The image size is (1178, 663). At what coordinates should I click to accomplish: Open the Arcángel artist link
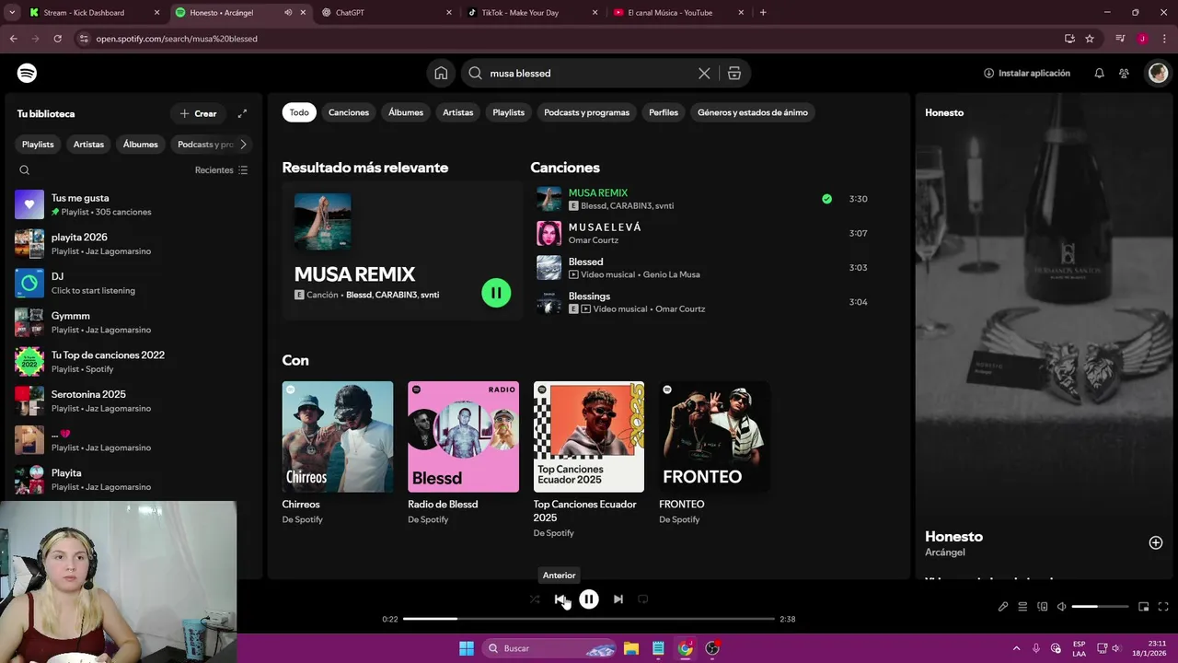945,552
